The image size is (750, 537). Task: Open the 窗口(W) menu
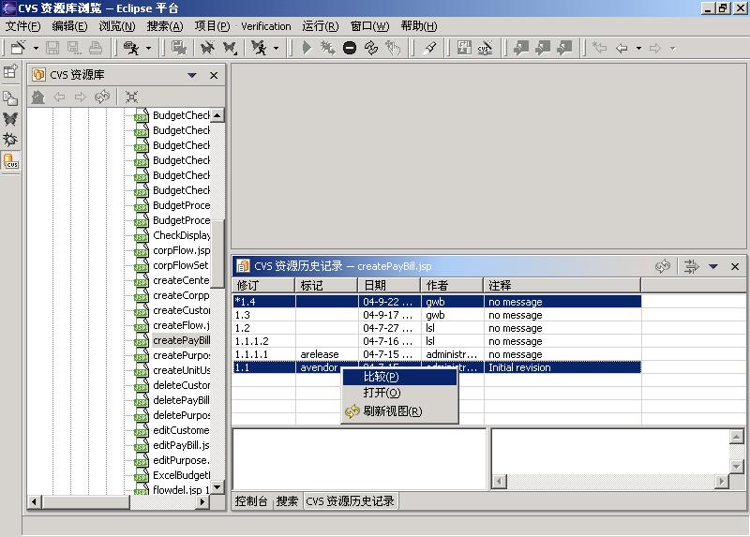coord(369,26)
